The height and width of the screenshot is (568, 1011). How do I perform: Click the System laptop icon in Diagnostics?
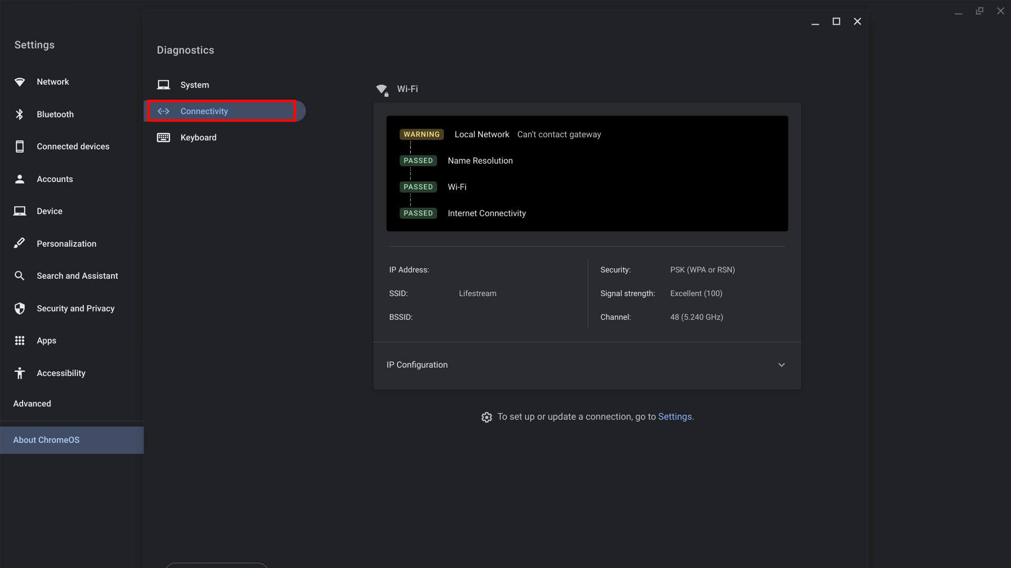[163, 85]
